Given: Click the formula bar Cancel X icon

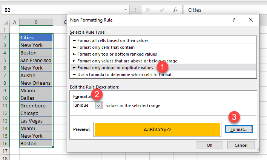Looking at the screenshot, I should coord(149,10).
